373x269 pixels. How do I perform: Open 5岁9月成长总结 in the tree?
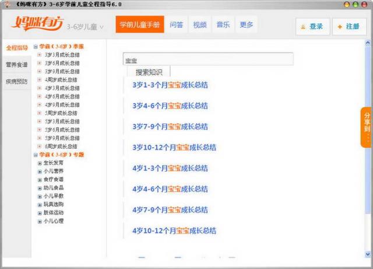pos(62,138)
